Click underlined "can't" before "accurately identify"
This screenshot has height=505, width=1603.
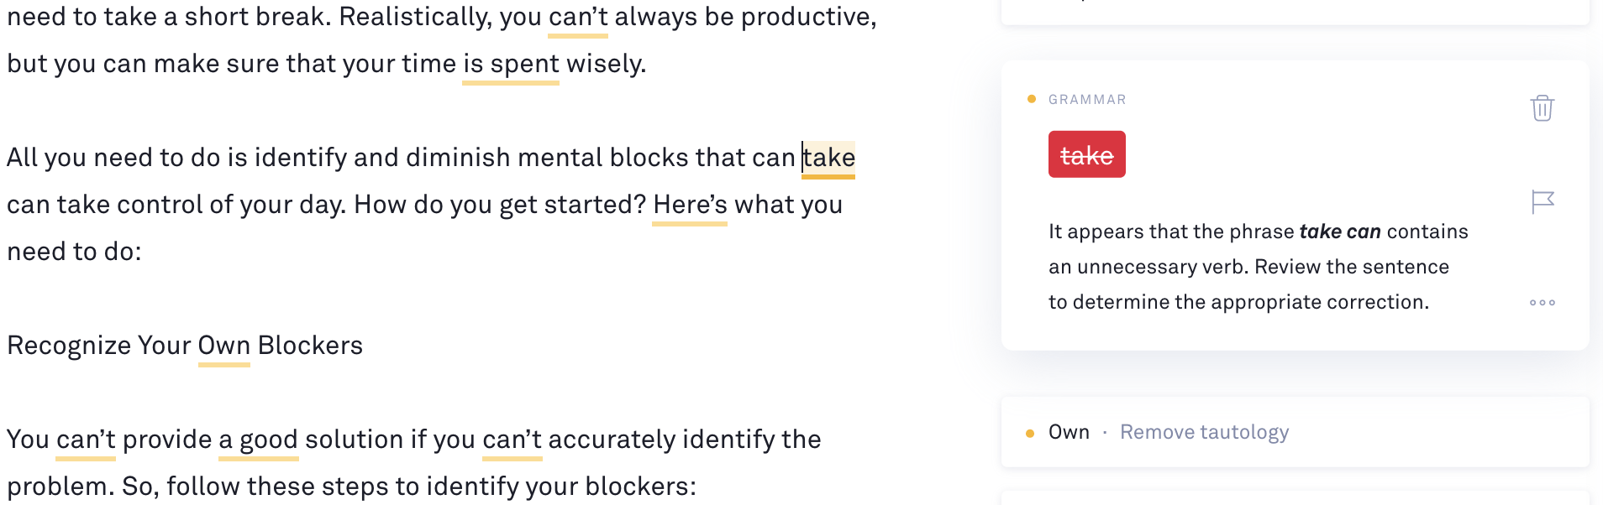point(512,440)
